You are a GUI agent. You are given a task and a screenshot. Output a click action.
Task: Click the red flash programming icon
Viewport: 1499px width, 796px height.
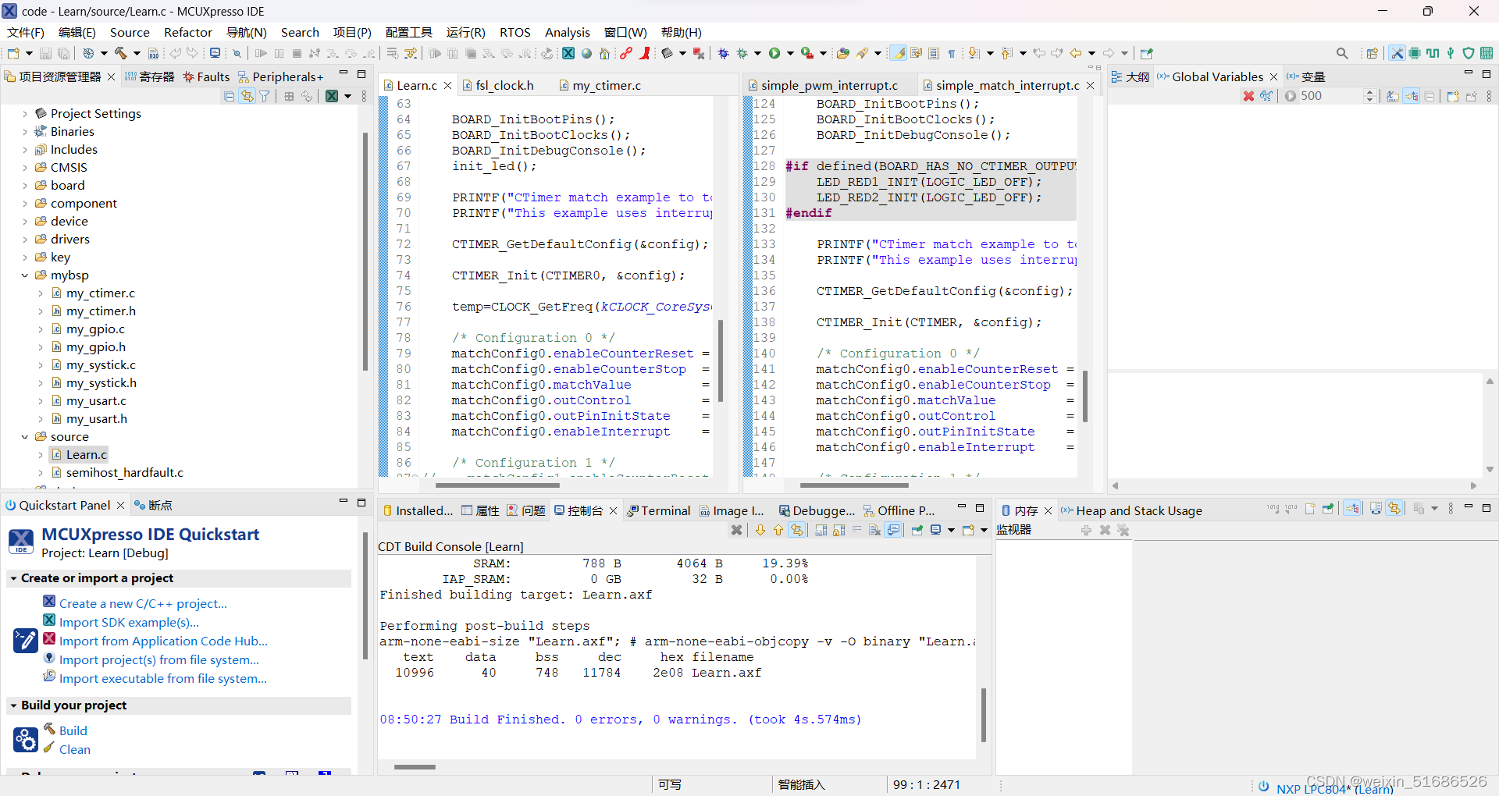click(646, 52)
